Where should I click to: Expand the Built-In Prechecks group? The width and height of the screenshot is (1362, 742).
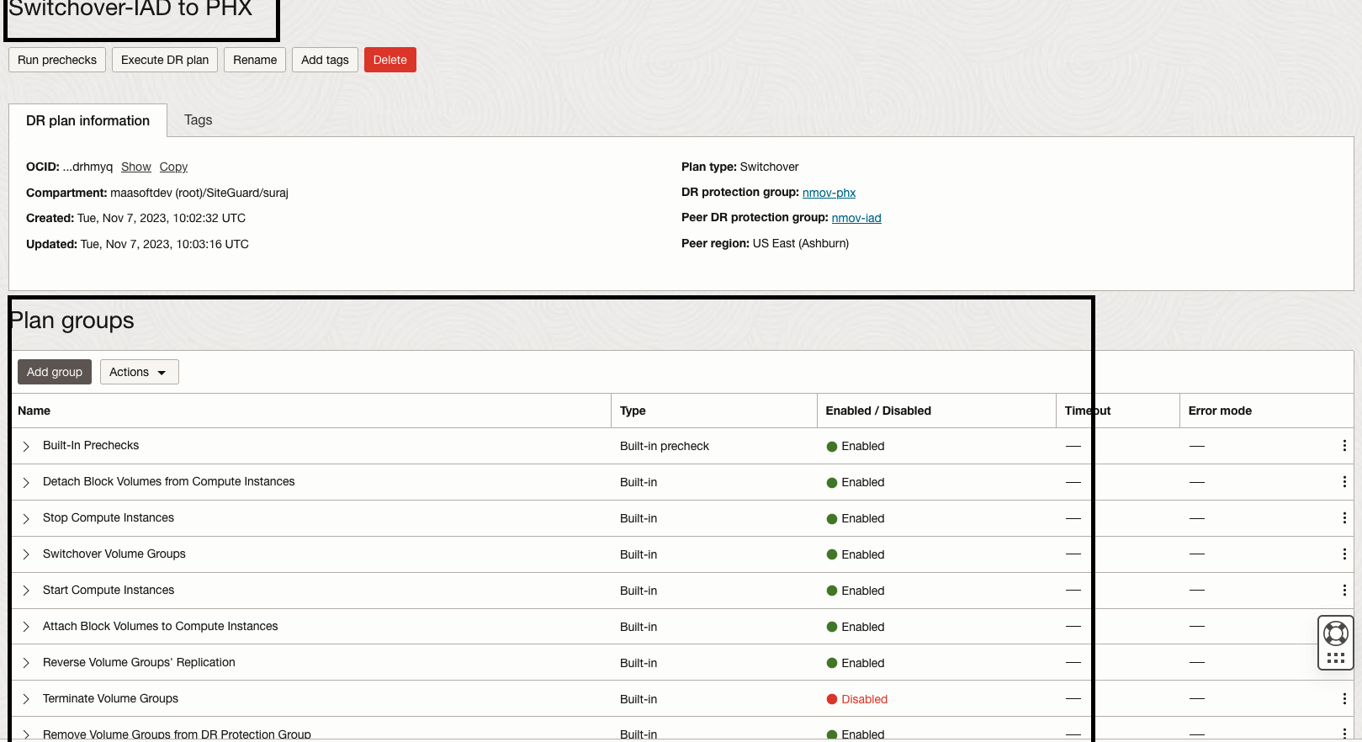coord(26,446)
